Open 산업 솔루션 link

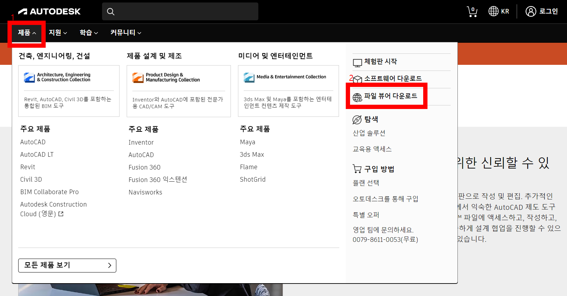click(369, 133)
